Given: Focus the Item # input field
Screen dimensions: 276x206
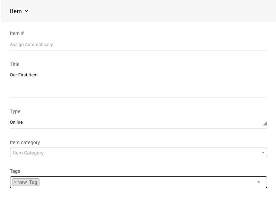Looking at the screenshot, I should pos(139,45).
